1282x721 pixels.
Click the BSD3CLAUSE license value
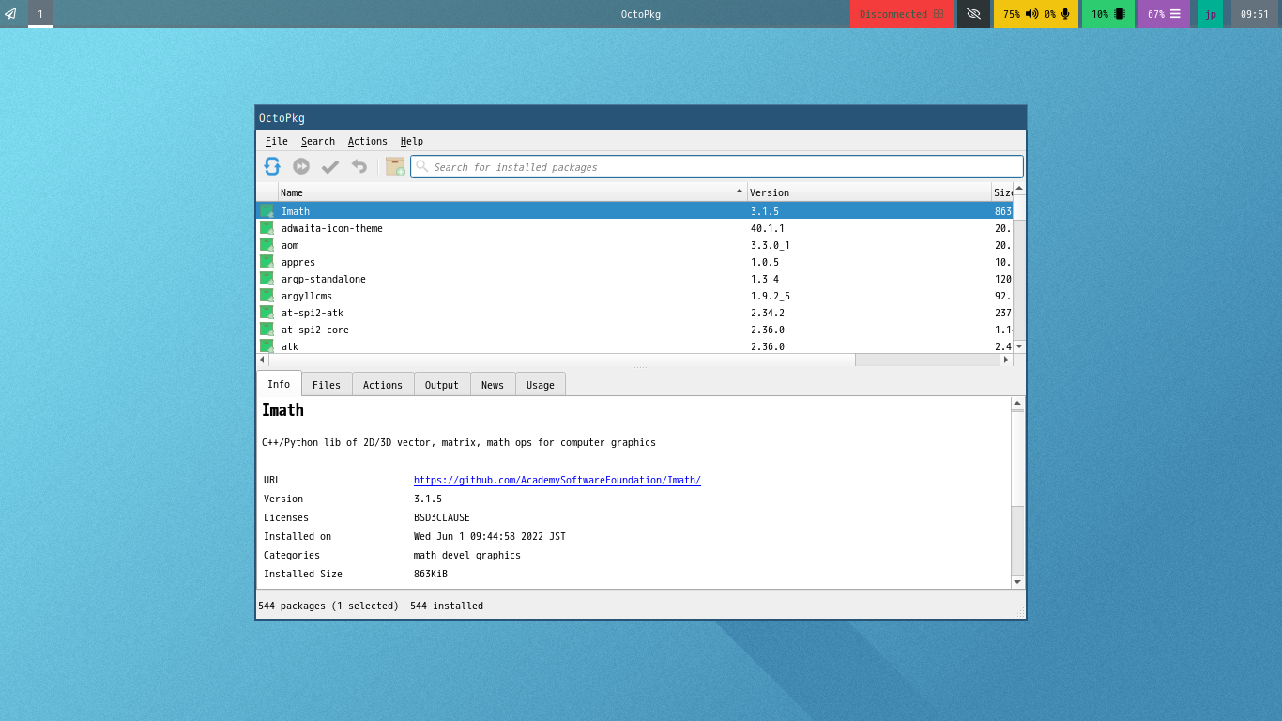click(442, 517)
